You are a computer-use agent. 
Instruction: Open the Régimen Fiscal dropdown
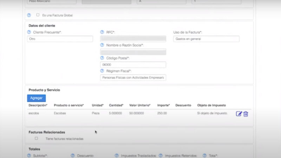coord(133,78)
